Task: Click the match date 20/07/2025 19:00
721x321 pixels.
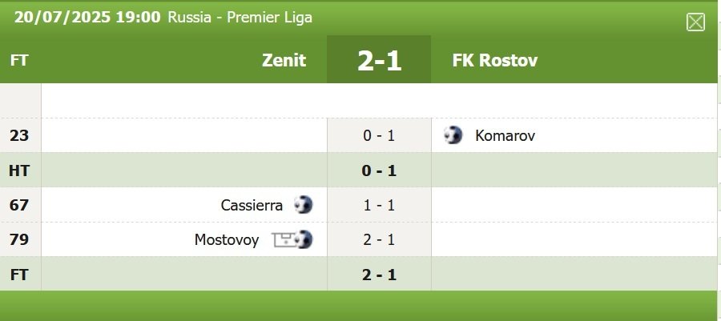Action: pyautogui.click(x=87, y=17)
